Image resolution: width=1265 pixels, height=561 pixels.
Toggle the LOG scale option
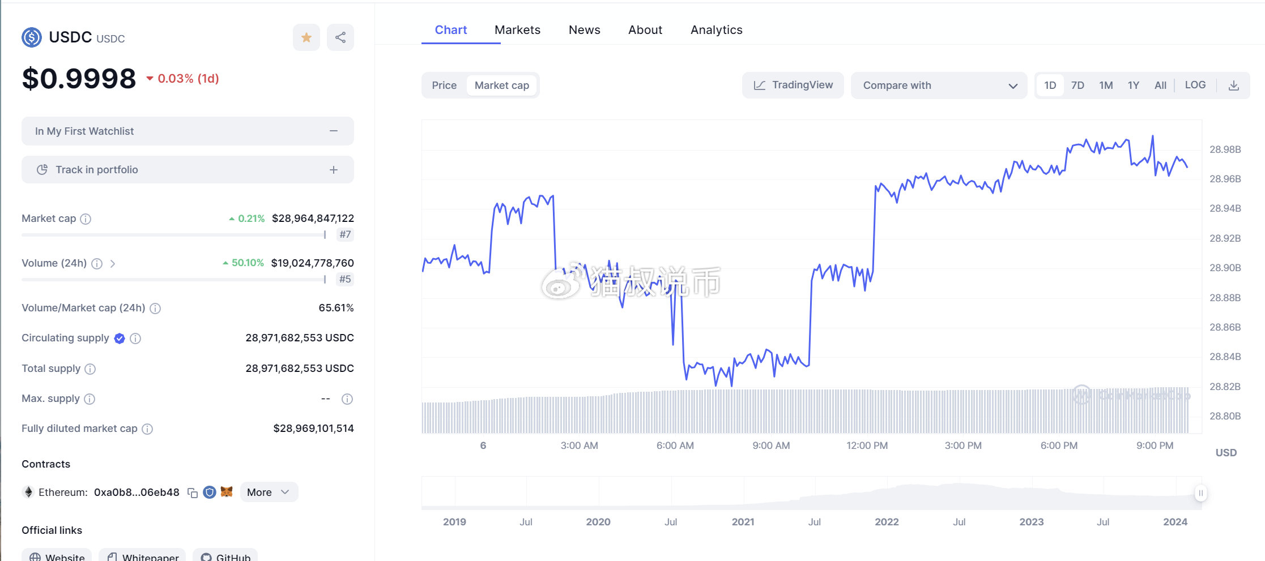tap(1195, 85)
